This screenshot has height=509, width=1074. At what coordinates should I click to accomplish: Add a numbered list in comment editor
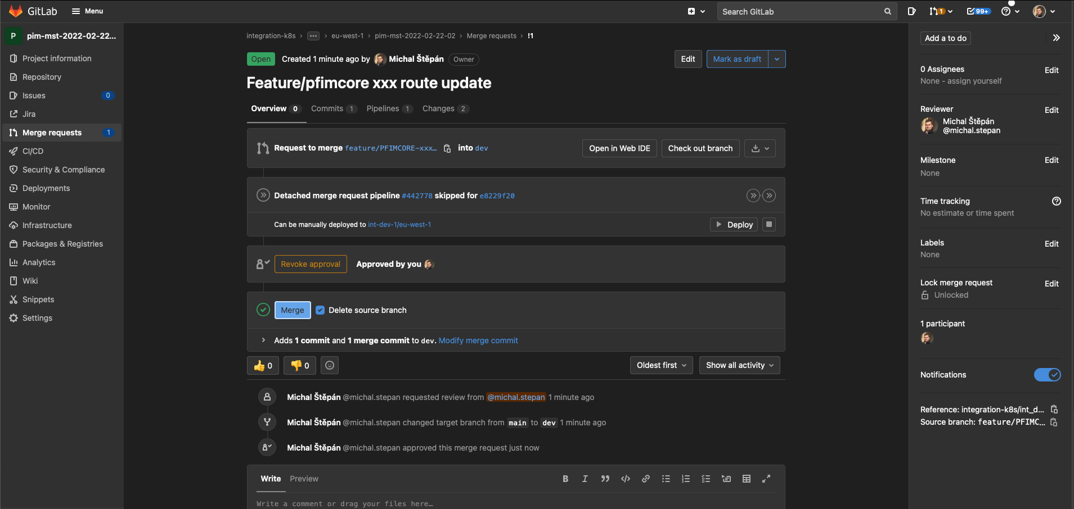[x=686, y=479]
